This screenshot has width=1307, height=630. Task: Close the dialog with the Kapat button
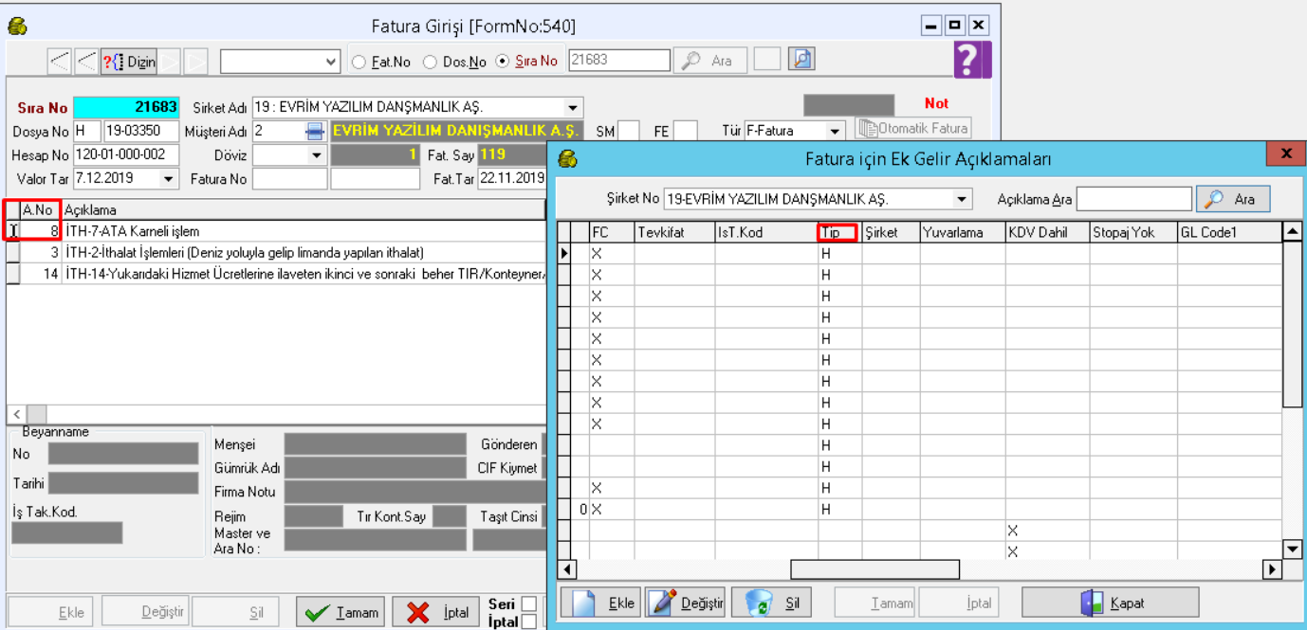tap(1111, 603)
